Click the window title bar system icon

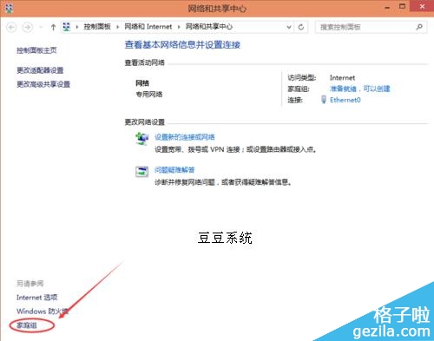9,8
